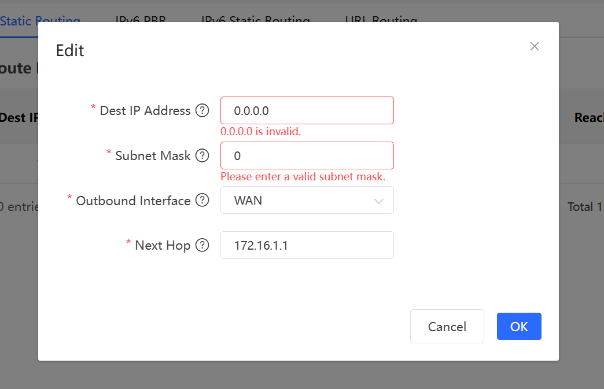Dismiss the dialog using the Cancel button

coord(447,326)
